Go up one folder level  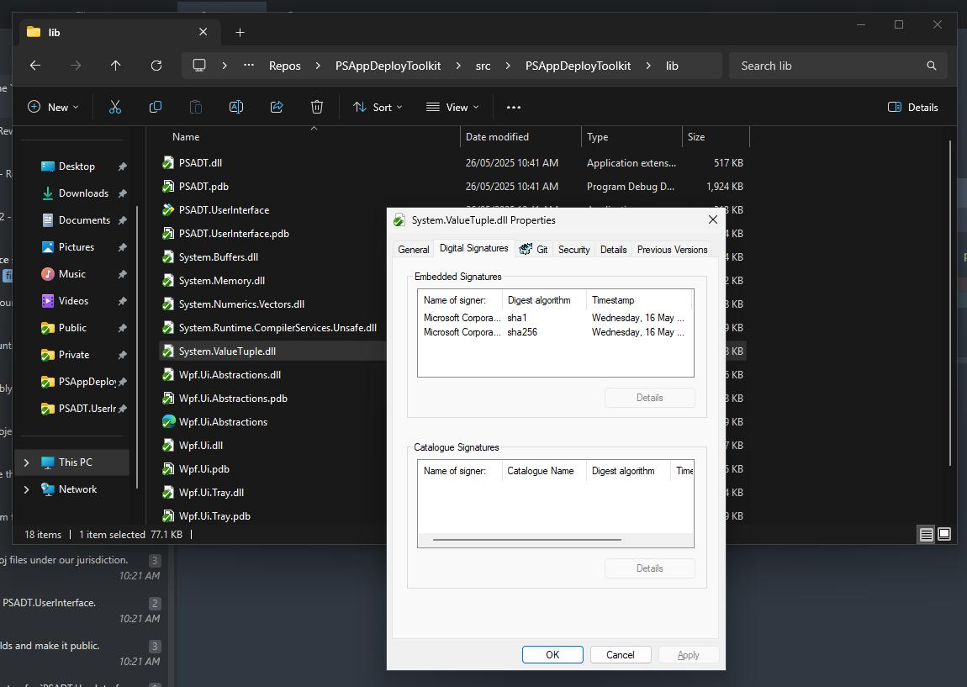click(116, 66)
